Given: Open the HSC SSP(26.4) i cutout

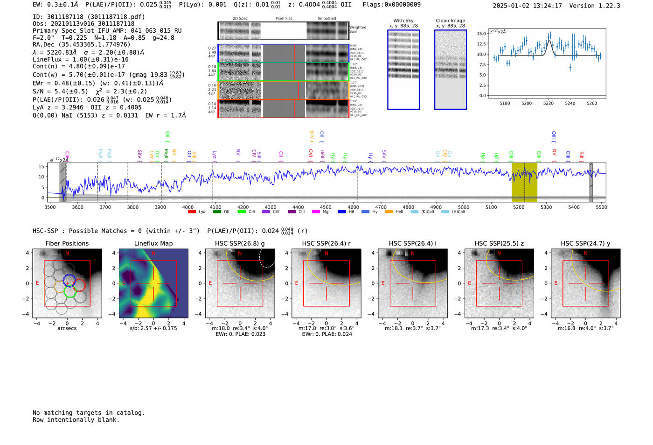Looking at the screenshot, I should (x=413, y=283).
